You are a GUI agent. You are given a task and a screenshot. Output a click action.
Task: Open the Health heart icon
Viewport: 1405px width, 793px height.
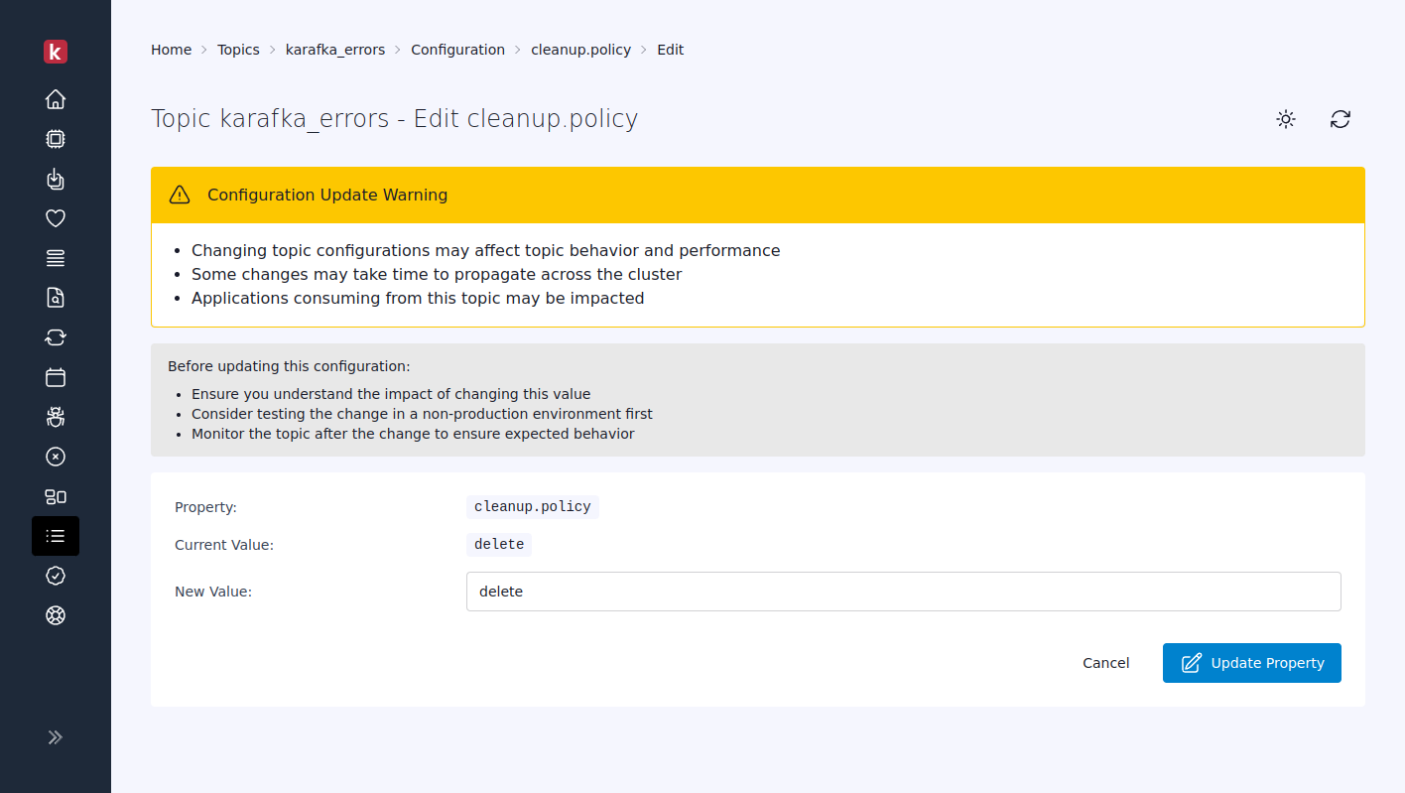click(x=56, y=218)
